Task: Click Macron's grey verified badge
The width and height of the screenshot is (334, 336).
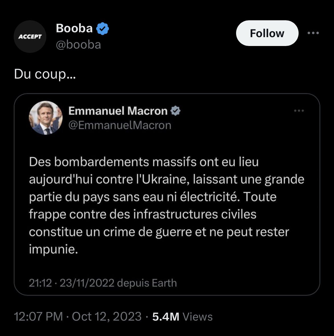Action: pos(175,111)
